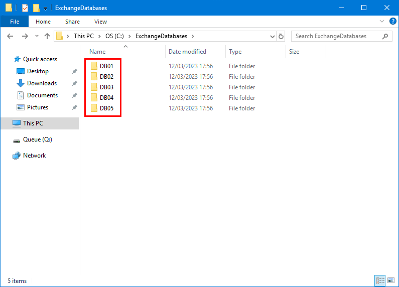Switch to the View ribbon tab
This screenshot has height=287, width=399.
coord(100,22)
